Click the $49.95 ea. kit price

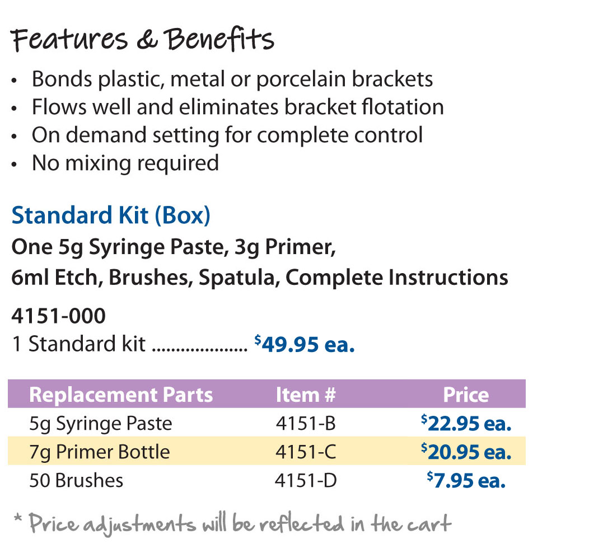(304, 344)
